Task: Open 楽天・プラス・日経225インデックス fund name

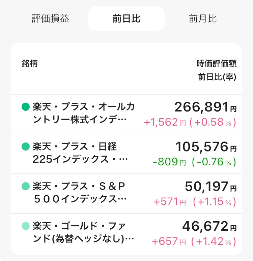Action: tap(79, 153)
